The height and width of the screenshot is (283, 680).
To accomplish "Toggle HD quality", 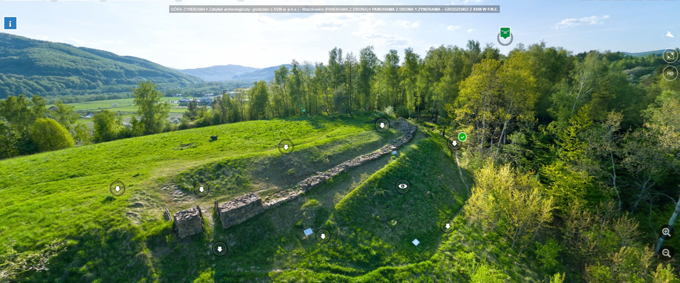I will 670,73.
